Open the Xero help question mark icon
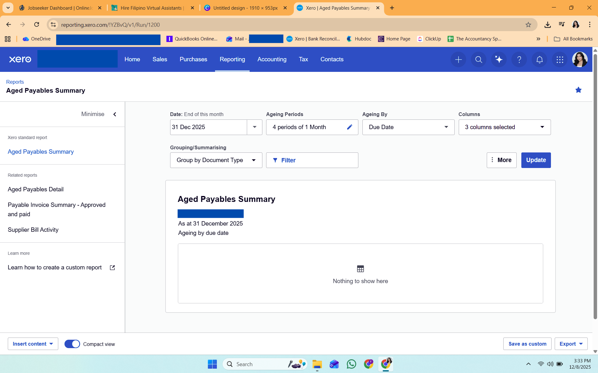Screen dimensions: 598x373 [x=519, y=59]
